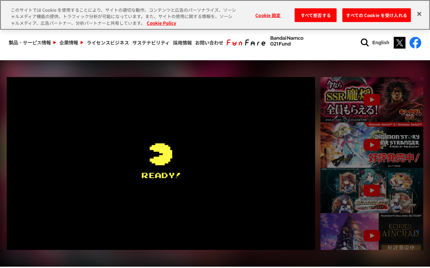
Task: Play the Idolmaster Million Live video
Action: coord(372,190)
